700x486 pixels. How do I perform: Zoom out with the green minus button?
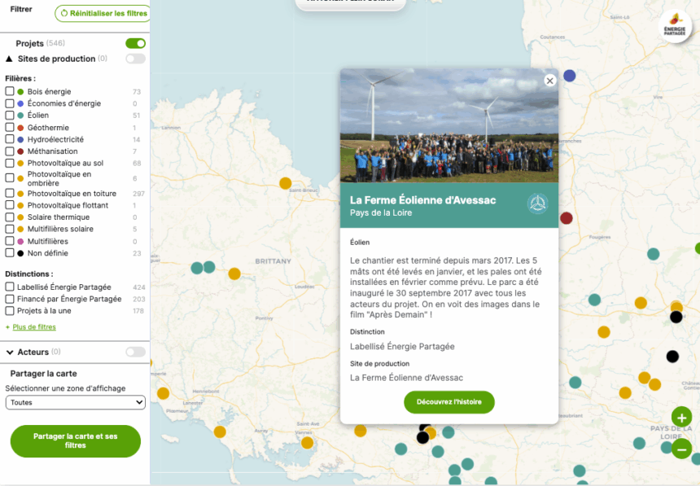click(682, 449)
